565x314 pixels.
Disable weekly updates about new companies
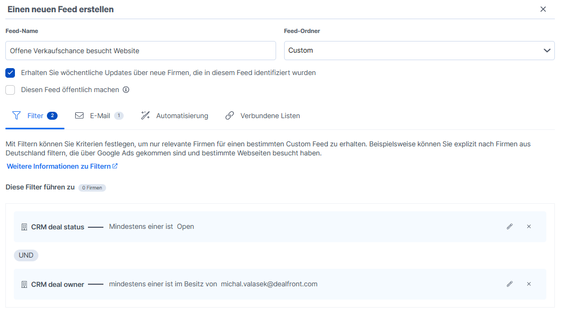10,72
